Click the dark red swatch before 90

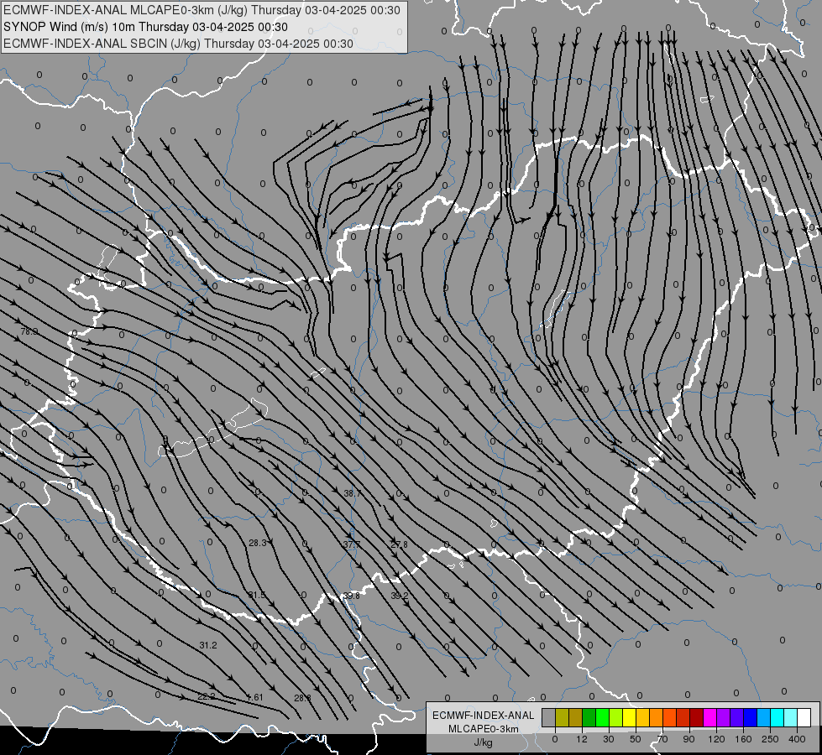coord(697,717)
